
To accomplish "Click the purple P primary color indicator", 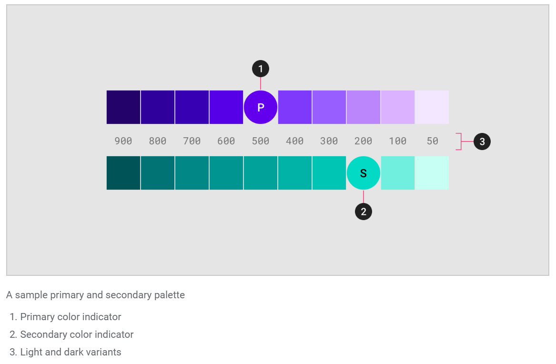I will pyautogui.click(x=261, y=107).
